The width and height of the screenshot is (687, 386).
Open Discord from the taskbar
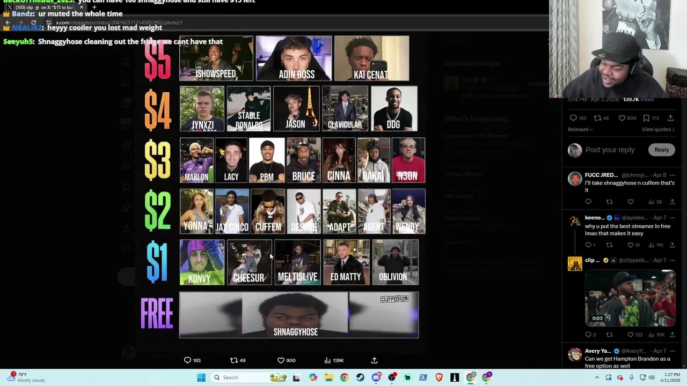pyautogui.click(x=376, y=377)
